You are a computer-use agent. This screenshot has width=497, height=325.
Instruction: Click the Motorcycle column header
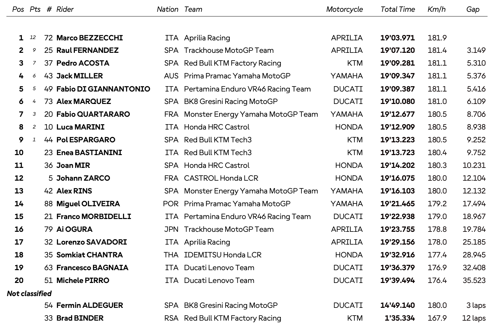(x=344, y=9)
